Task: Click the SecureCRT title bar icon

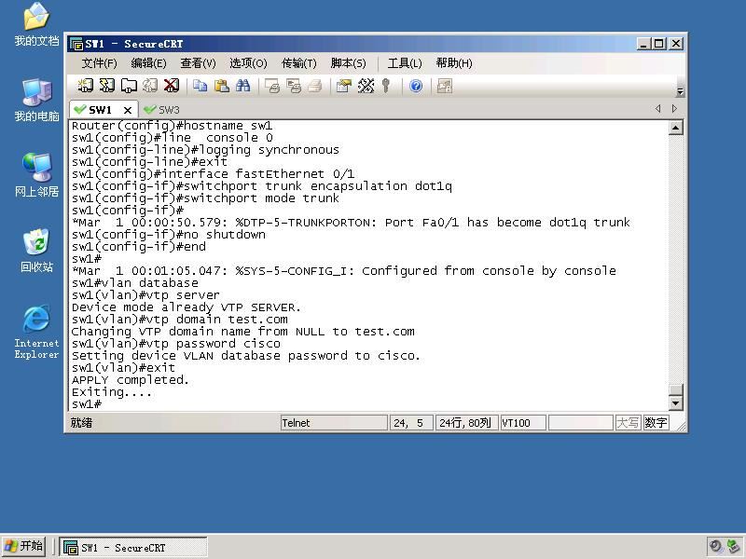Action: coord(76,44)
